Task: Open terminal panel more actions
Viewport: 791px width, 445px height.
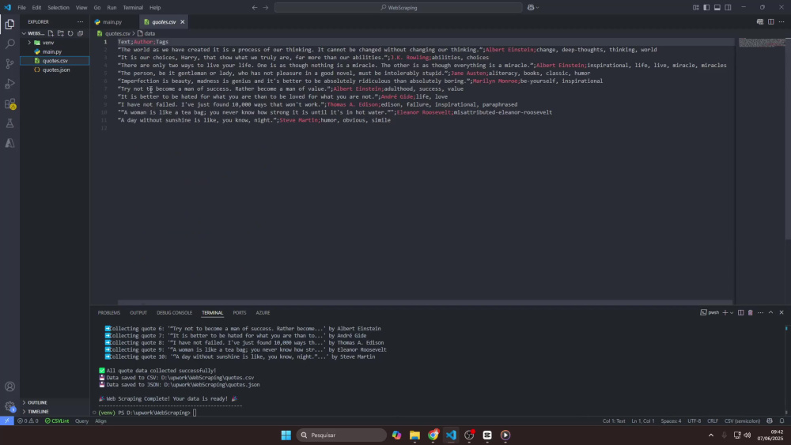Action: pyautogui.click(x=760, y=312)
